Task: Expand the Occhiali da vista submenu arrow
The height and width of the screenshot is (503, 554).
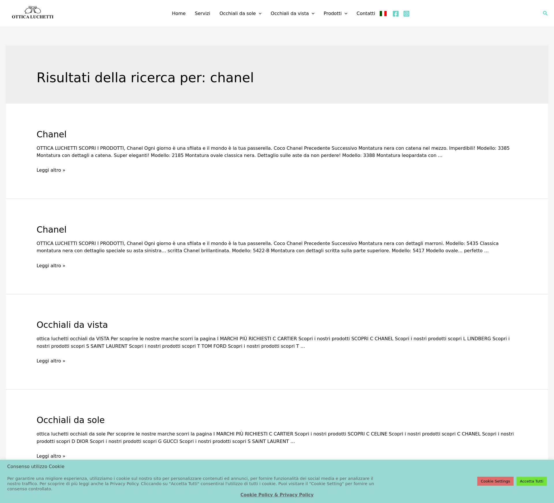Action: [313, 14]
